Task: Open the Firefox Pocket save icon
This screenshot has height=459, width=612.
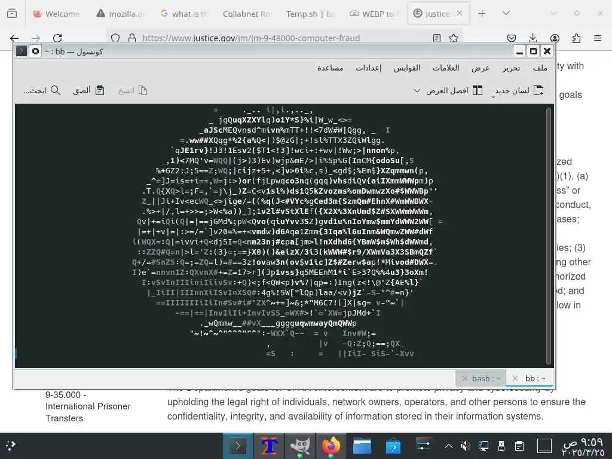Action: click(x=512, y=38)
